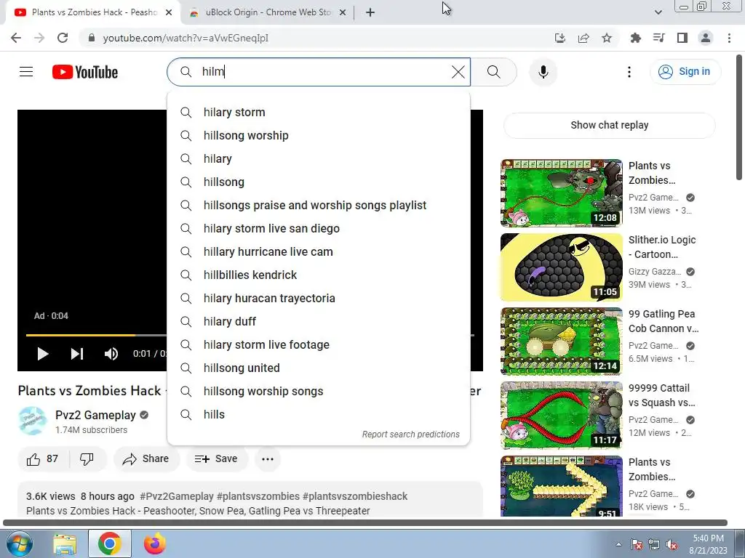This screenshot has width=745, height=558.
Task: Click the Share button
Action: coord(146,459)
